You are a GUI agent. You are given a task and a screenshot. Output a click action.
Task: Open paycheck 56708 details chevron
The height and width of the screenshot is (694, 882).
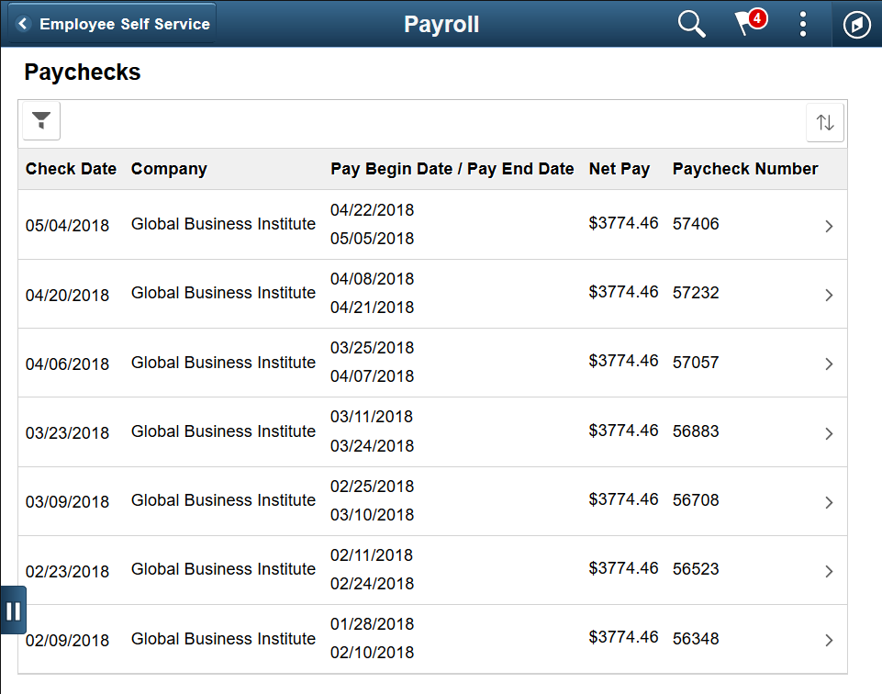(x=829, y=502)
